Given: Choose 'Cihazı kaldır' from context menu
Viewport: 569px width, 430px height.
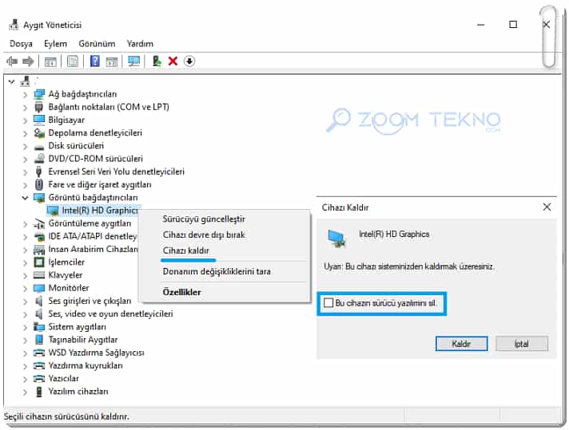Looking at the screenshot, I should click(x=186, y=251).
